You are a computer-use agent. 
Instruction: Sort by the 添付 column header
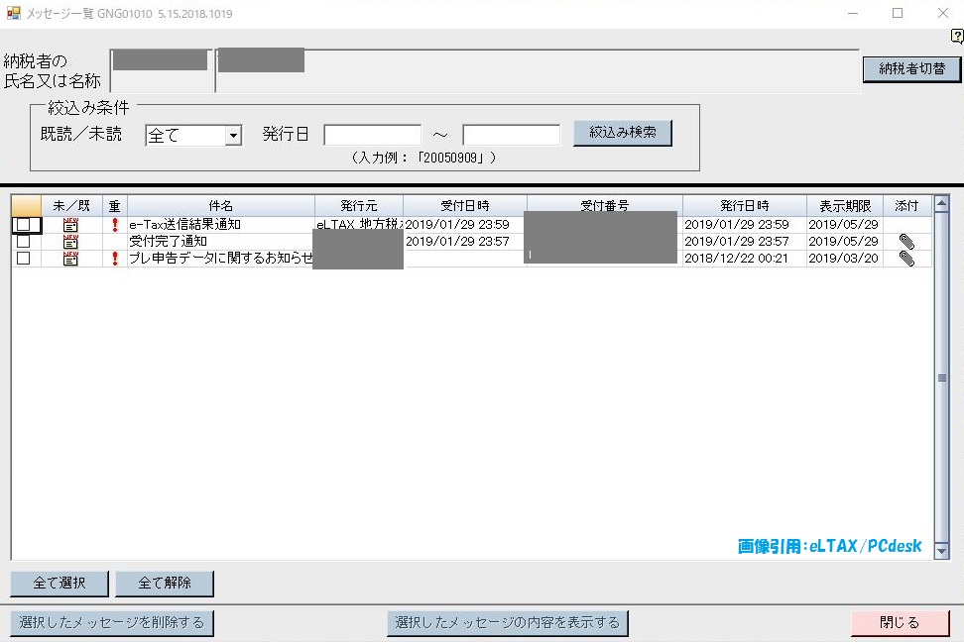pos(906,206)
